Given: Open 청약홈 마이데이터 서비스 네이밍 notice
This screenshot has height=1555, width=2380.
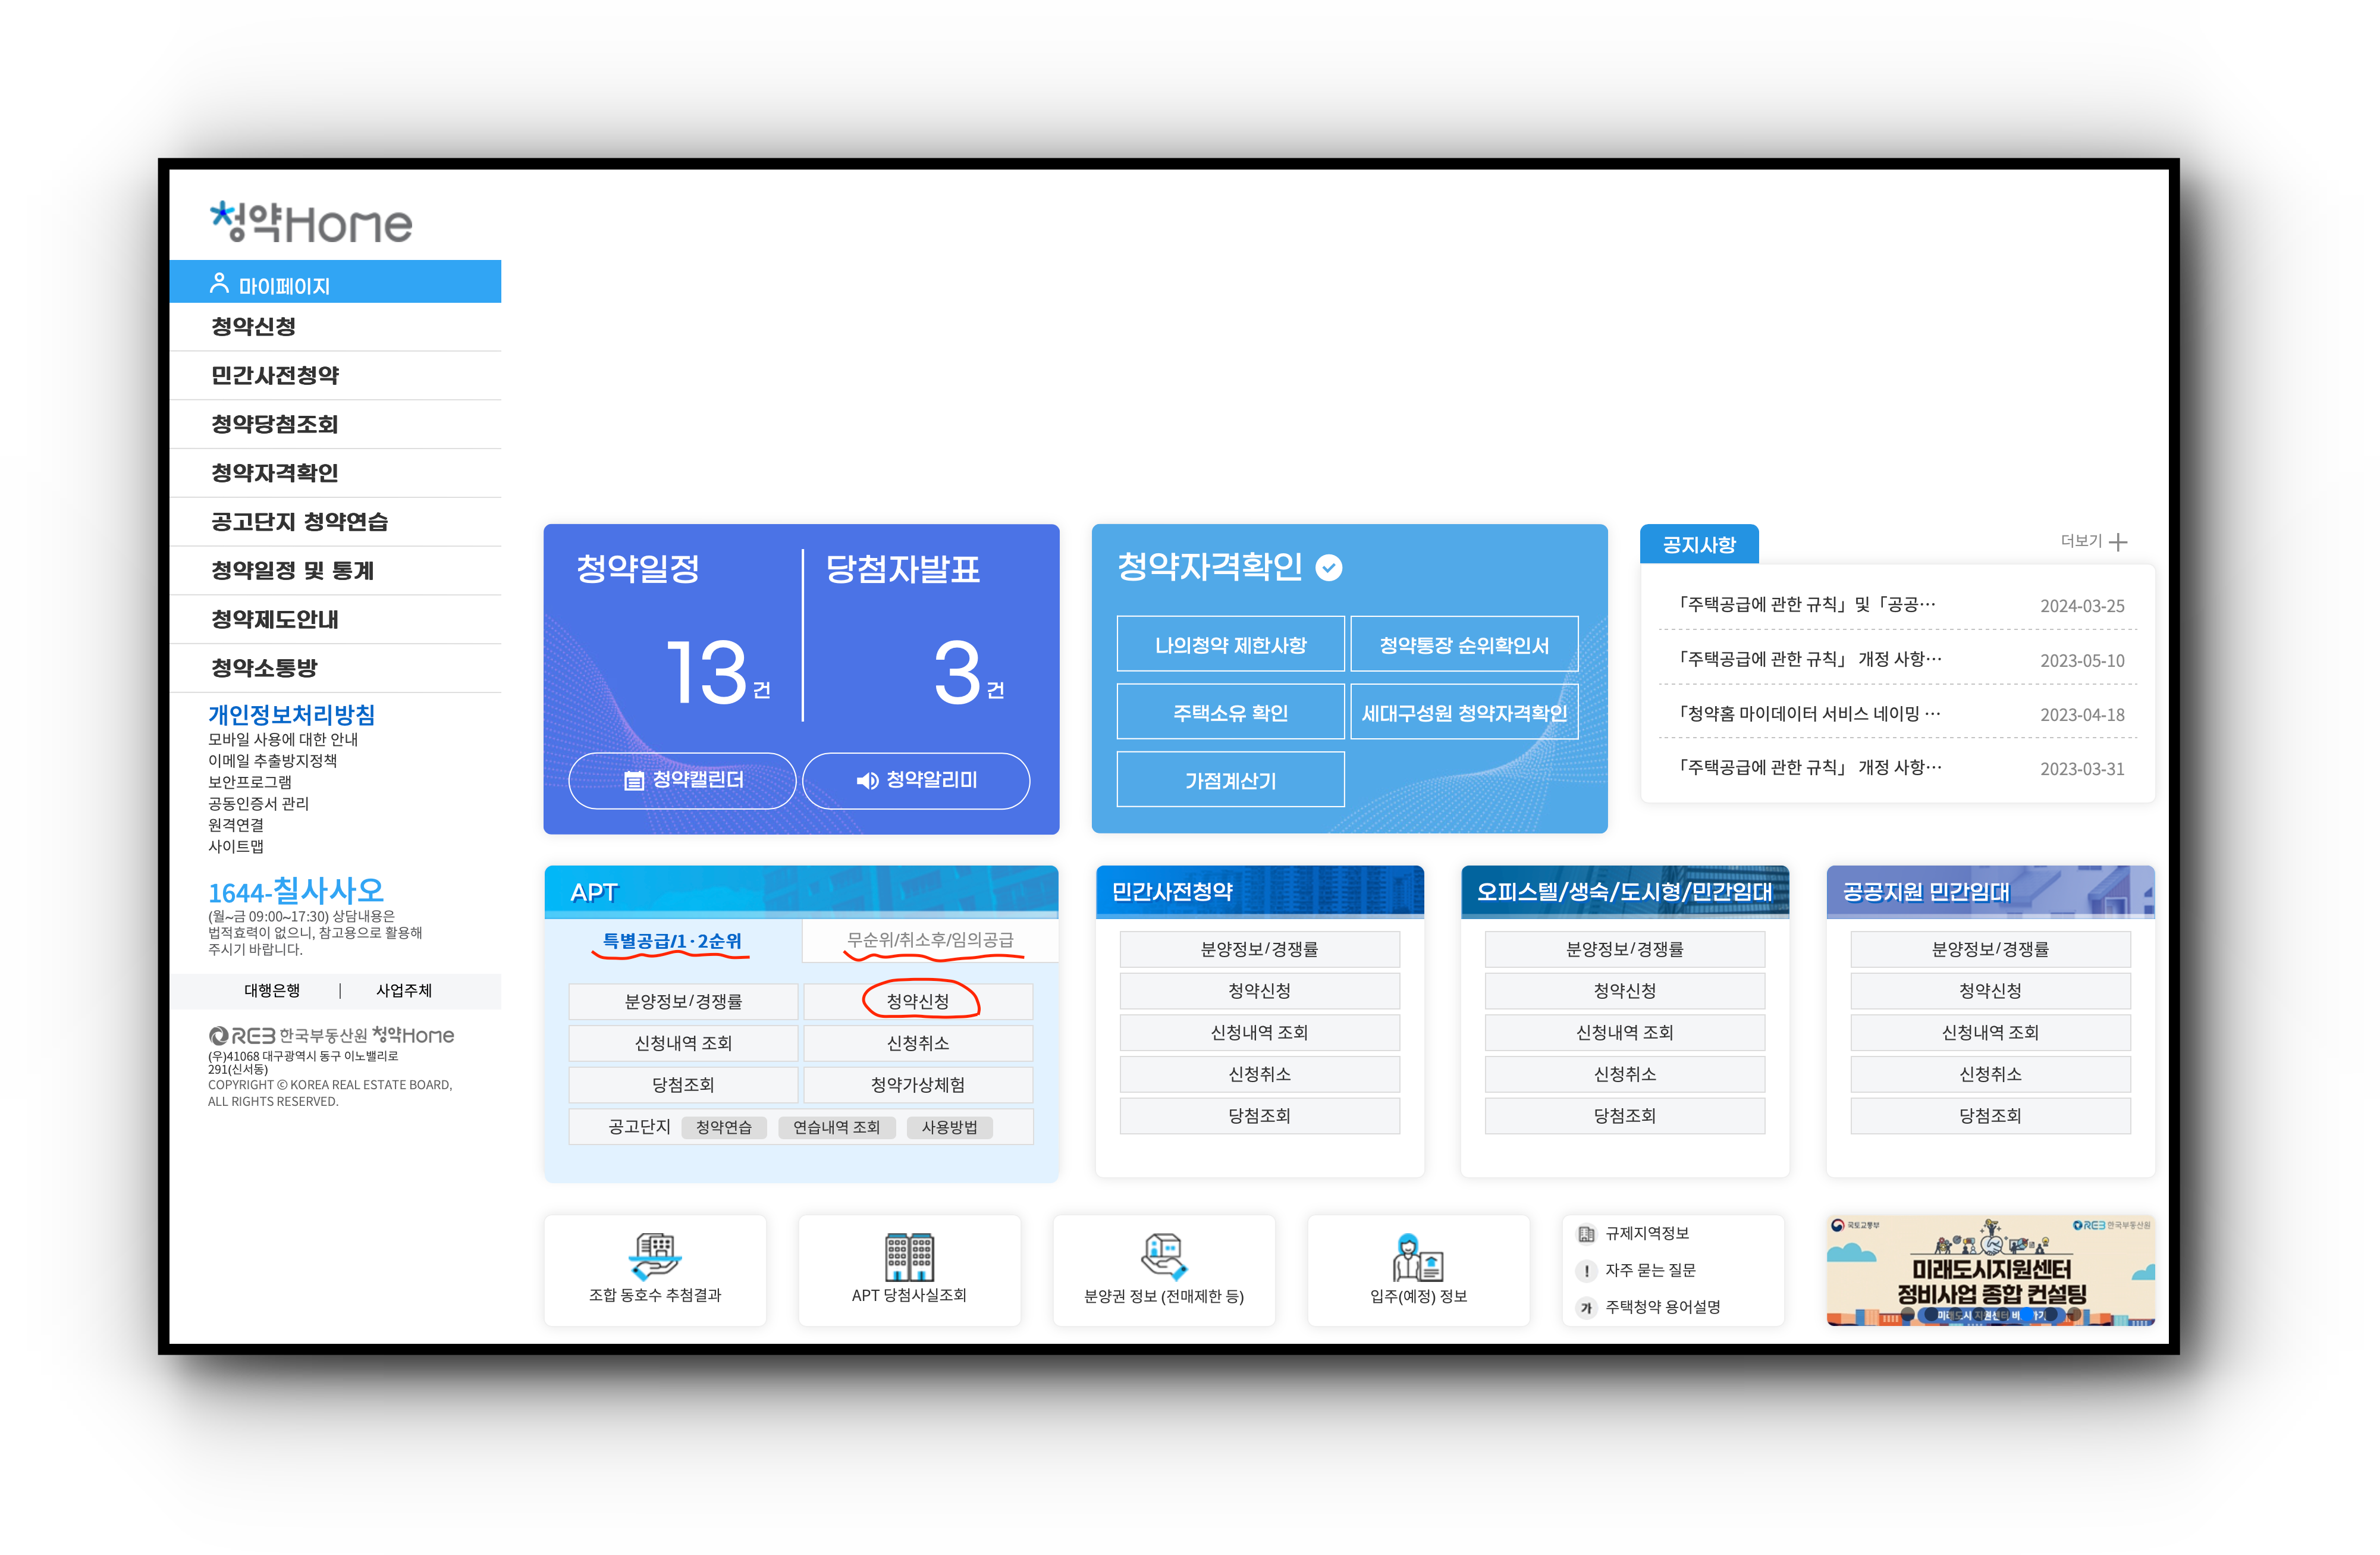Looking at the screenshot, I should (1898, 713).
